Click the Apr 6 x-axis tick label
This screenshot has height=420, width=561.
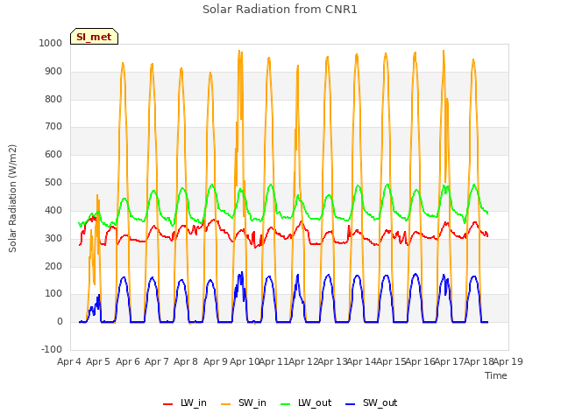pyautogui.click(x=128, y=361)
